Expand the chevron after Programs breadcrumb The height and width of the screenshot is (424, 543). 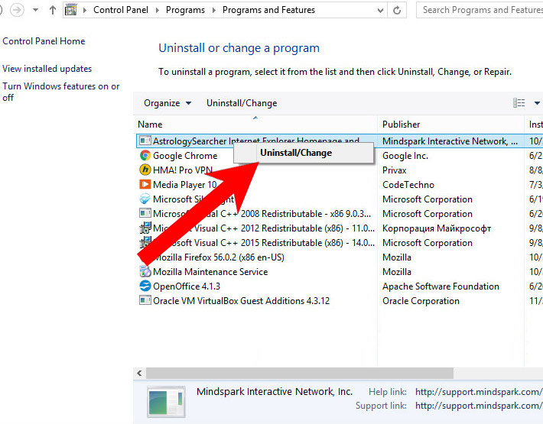click(213, 10)
